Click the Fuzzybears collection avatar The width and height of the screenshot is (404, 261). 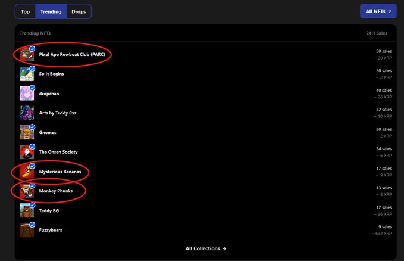pyautogui.click(x=27, y=230)
